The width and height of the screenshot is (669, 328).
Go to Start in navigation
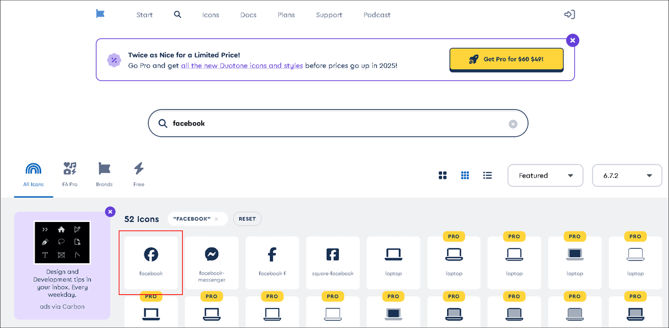tap(144, 15)
